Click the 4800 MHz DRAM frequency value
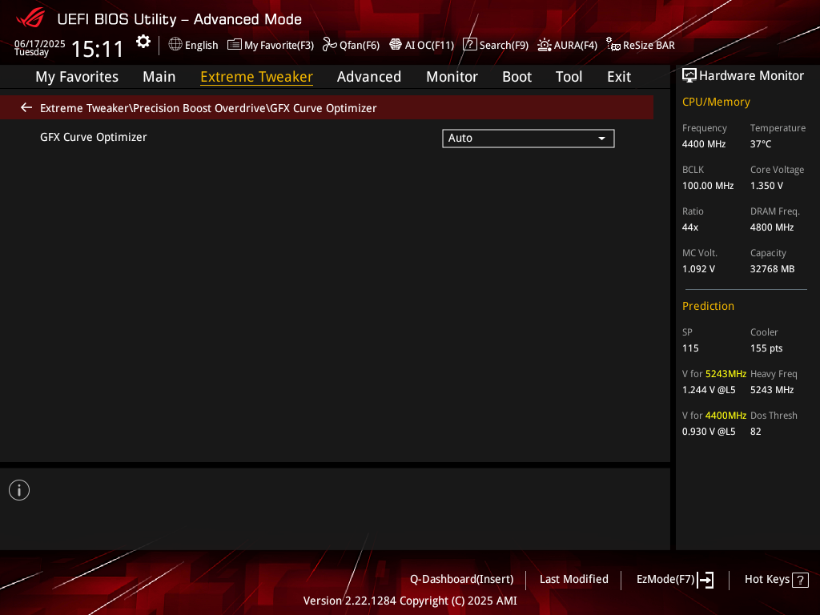820x615 pixels. pyautogui.click(x=772, y=227)
